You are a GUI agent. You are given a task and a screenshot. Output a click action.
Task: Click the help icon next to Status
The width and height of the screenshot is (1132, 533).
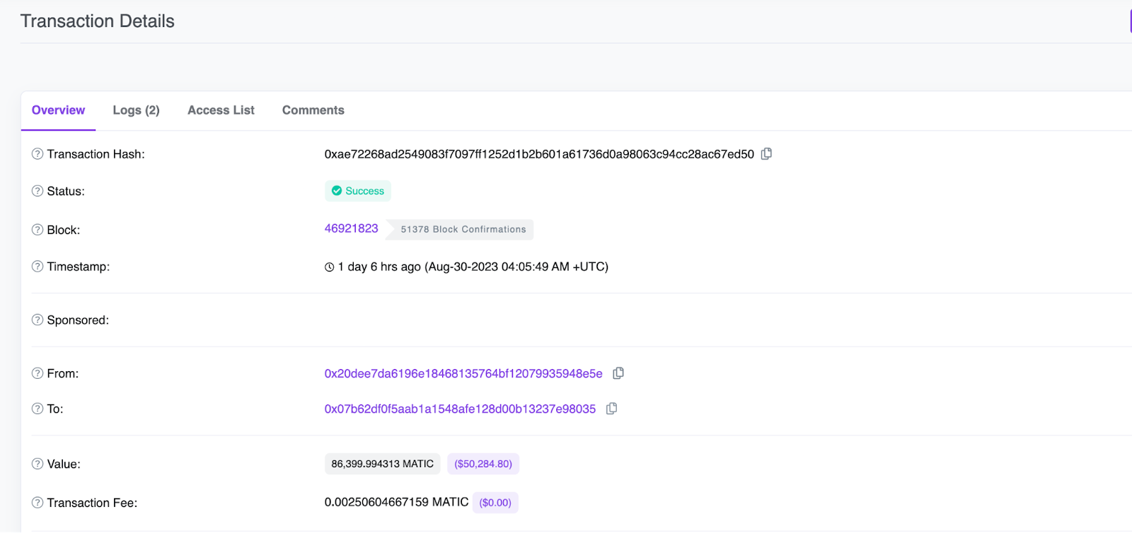[x=37, y=191]
